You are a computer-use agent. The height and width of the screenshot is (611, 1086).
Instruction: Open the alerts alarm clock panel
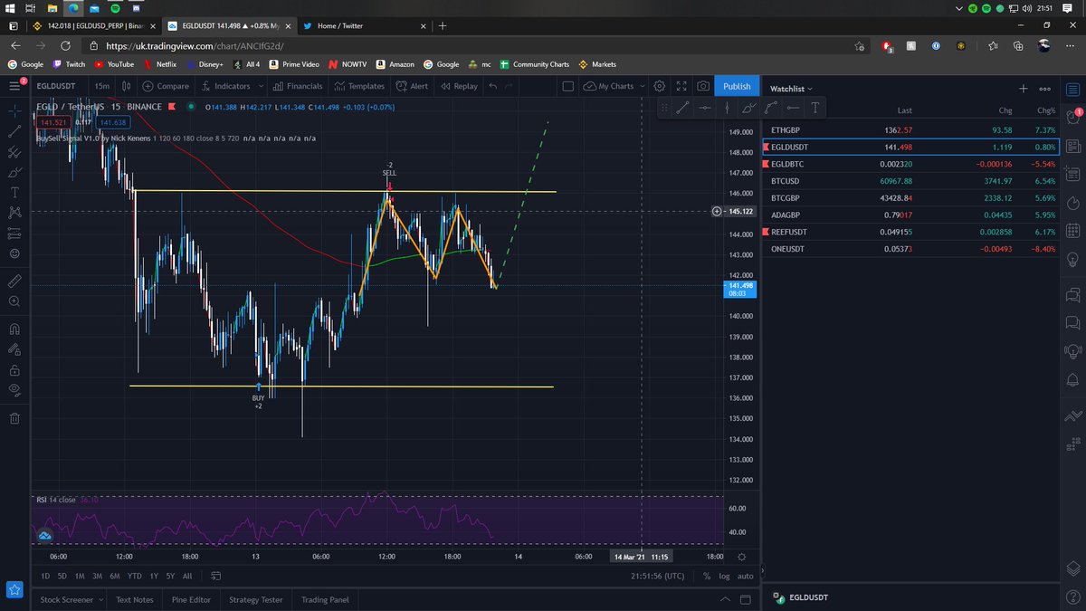pos(1073,116)
